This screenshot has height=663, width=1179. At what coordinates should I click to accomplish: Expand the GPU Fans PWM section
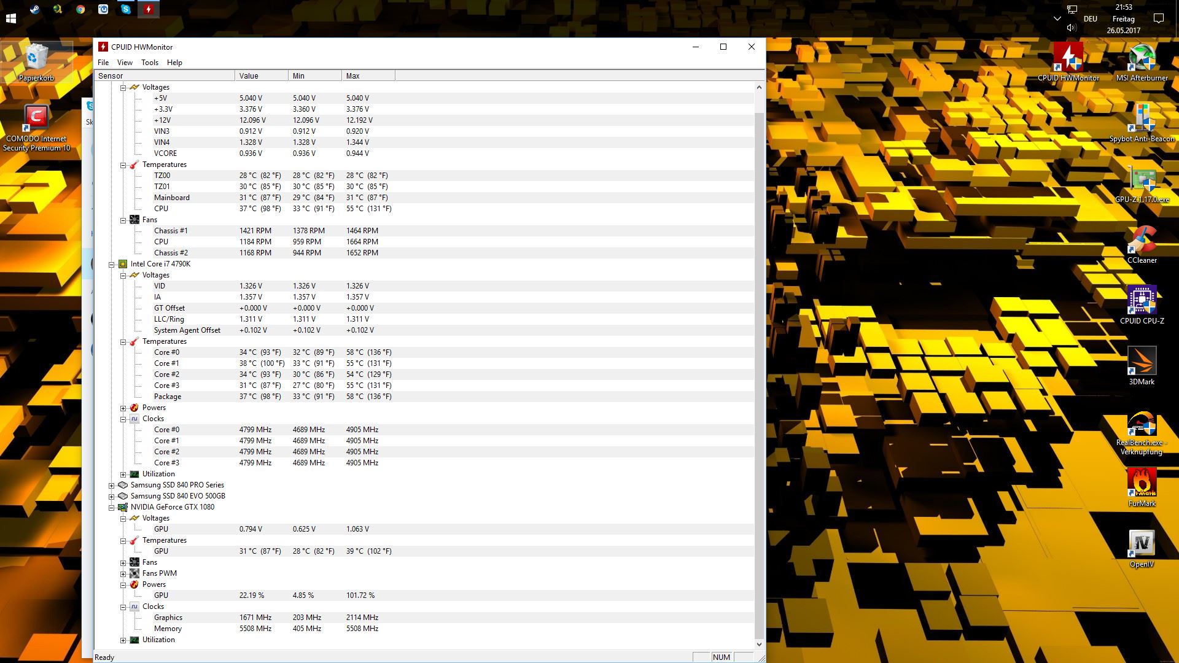click(x=123, y=573)
